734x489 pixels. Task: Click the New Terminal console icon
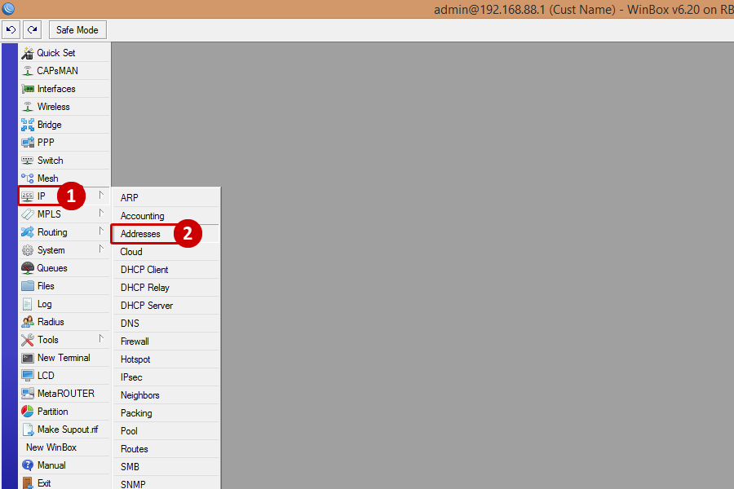[x=28, y=358]
